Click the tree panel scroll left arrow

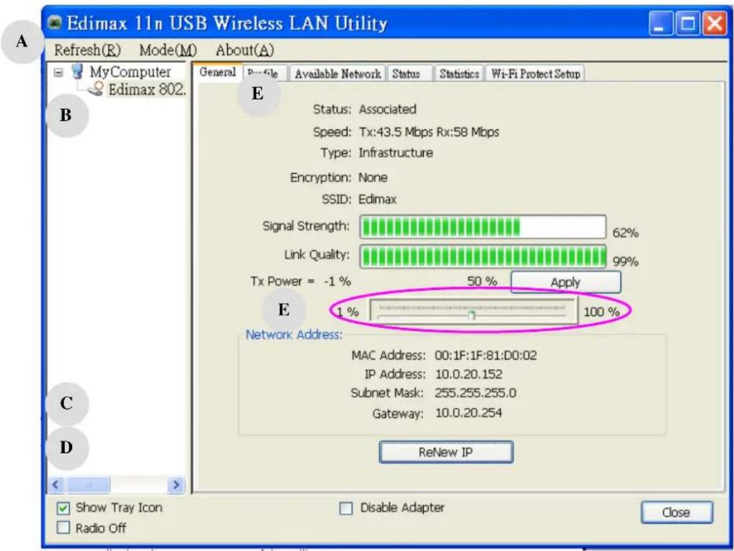click(55, 485)
